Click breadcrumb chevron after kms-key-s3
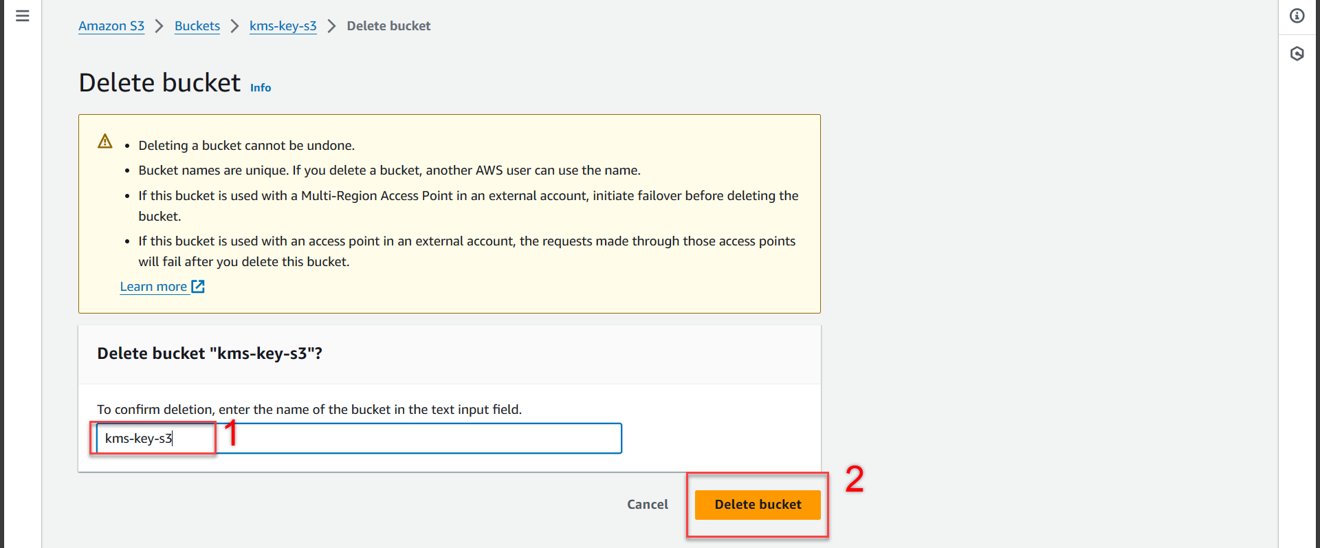The height and width of the screenshot is (548, 1320). pyautogui.click(x=332, y=26)
